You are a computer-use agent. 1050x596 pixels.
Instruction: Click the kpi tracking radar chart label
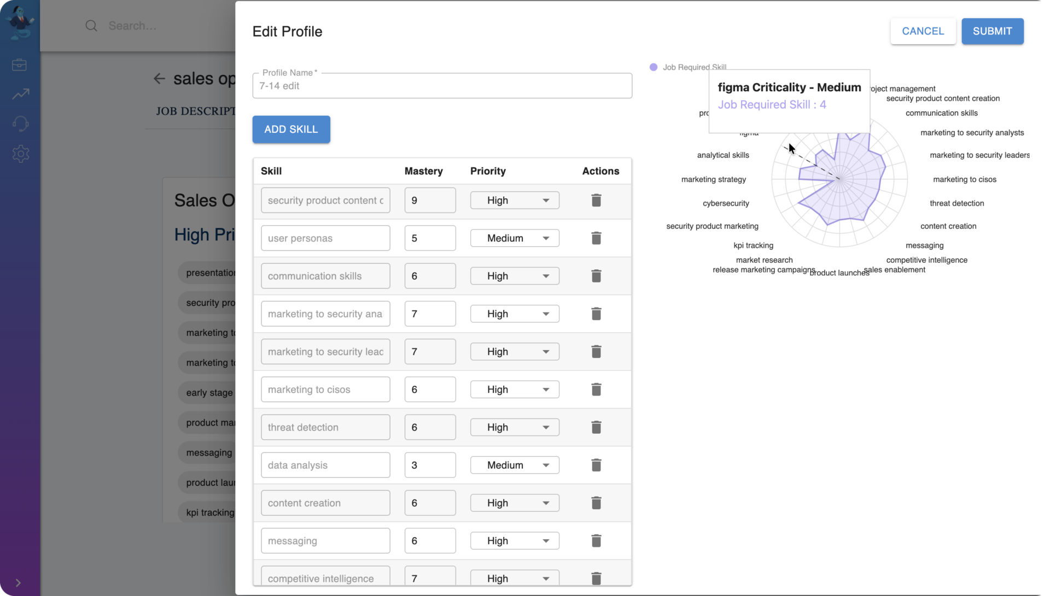753,245
